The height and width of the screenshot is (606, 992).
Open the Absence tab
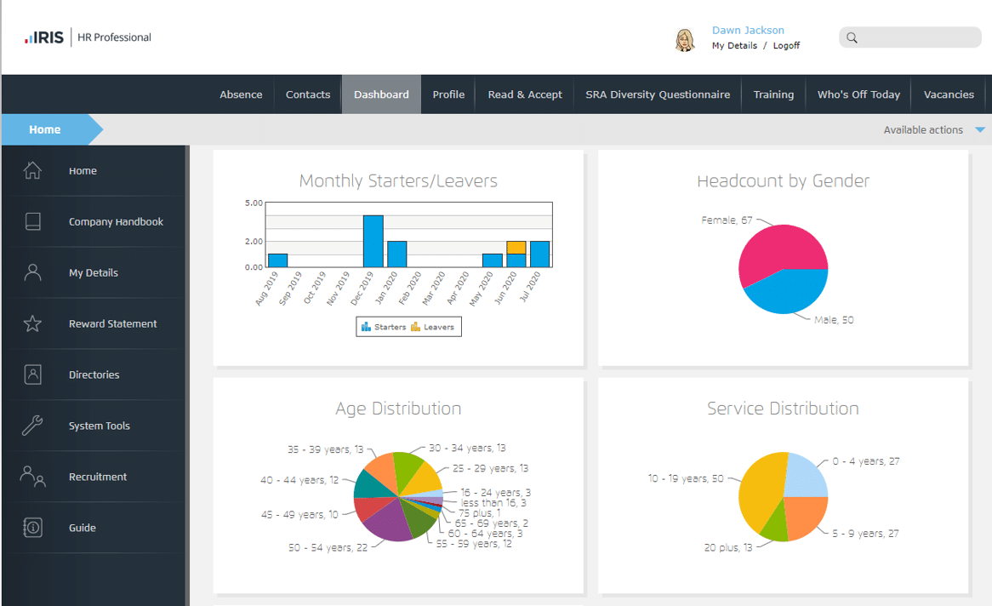pos(241,94)
